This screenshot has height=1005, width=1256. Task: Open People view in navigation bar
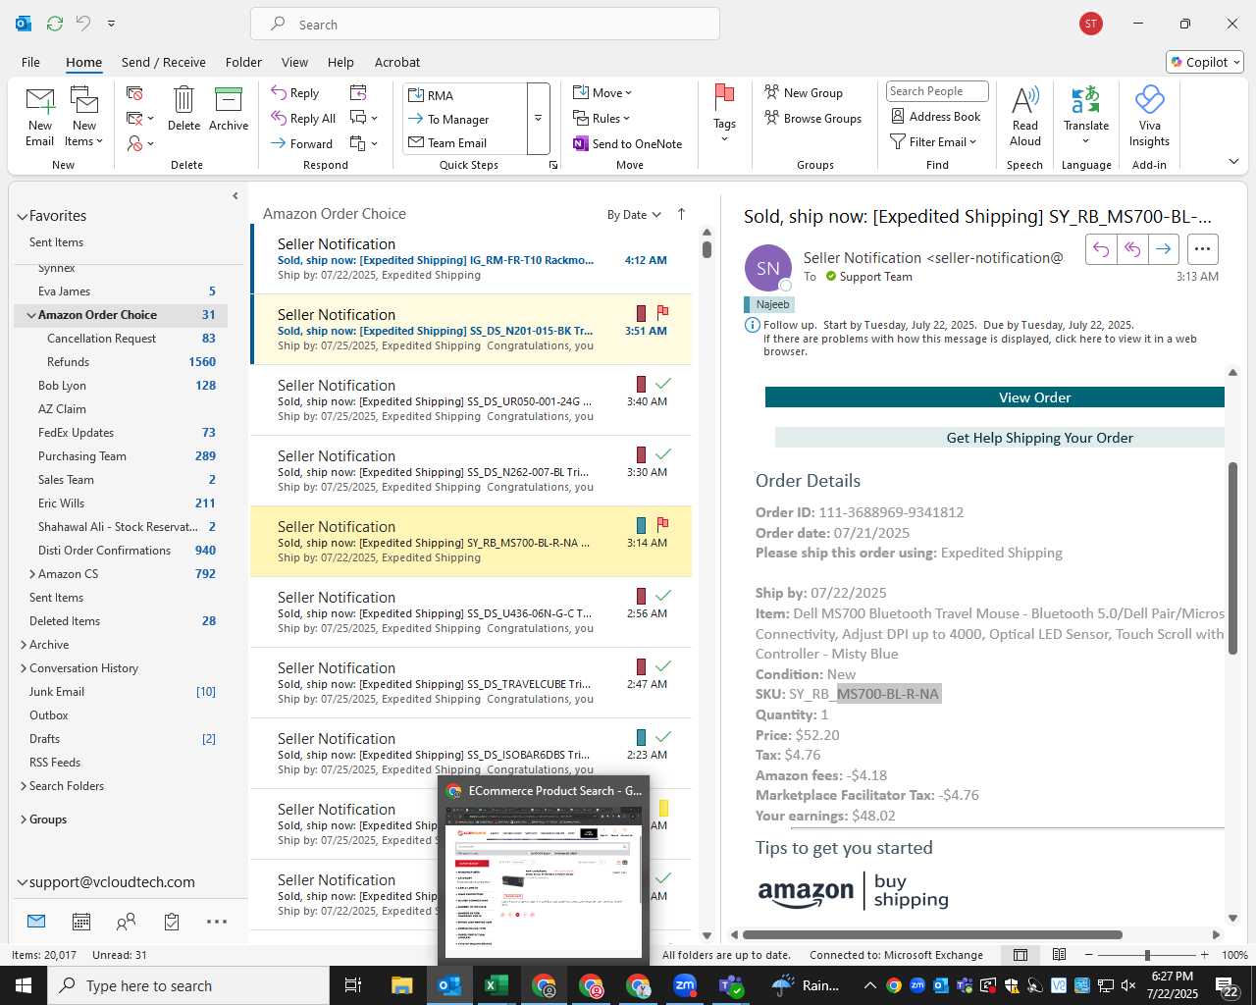point(126,922)
